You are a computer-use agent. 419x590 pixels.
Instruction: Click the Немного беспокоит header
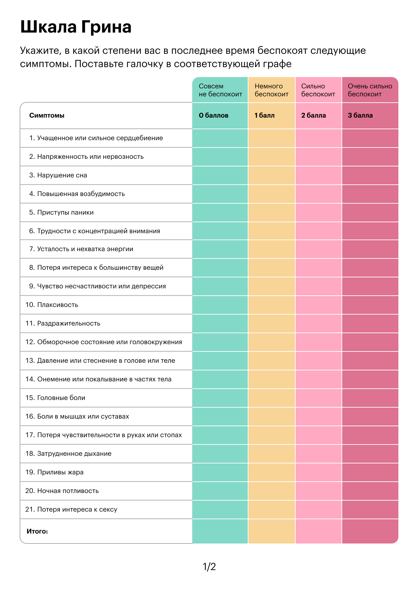pyautogui.click(x=272, y=90)
